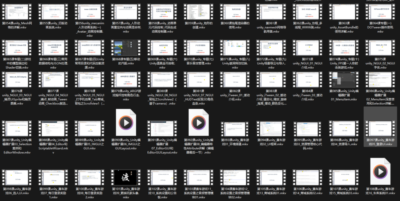The height and width of the screenshot is (201, 400).
Task: Click the 第071课 Unity漩涡特效切换 thumbnail
Action: coord(235,48)
